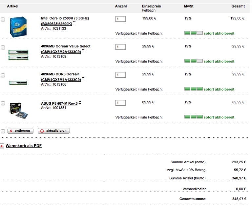The image size is (252, 209).
Task: Open the 4096MB DDR3 Corsair product link
Action: point(61,77)
